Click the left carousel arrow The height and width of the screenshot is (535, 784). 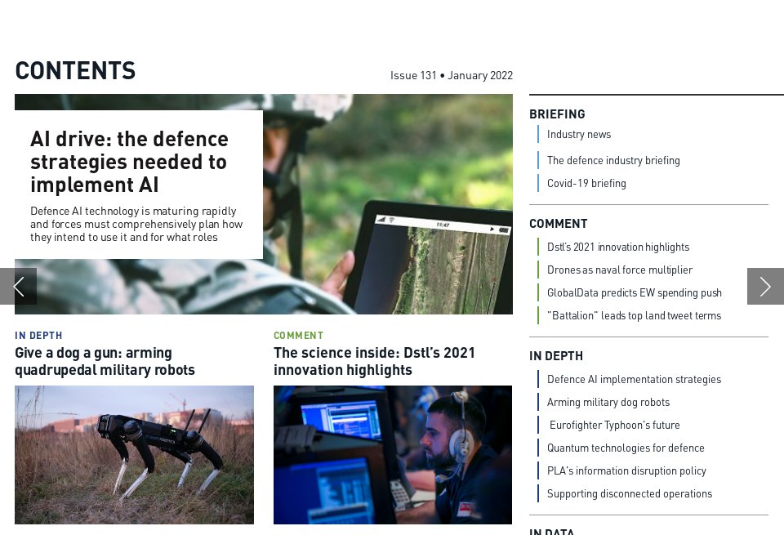[20, 286]
